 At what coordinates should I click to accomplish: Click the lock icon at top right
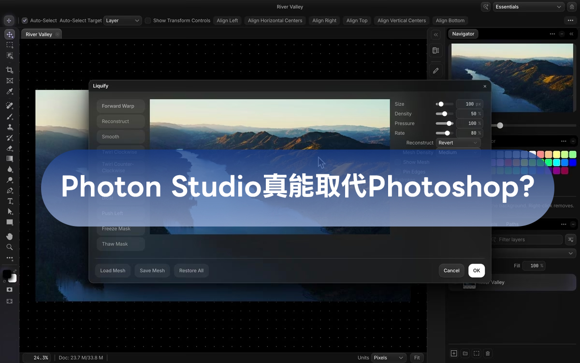[573, 7]
